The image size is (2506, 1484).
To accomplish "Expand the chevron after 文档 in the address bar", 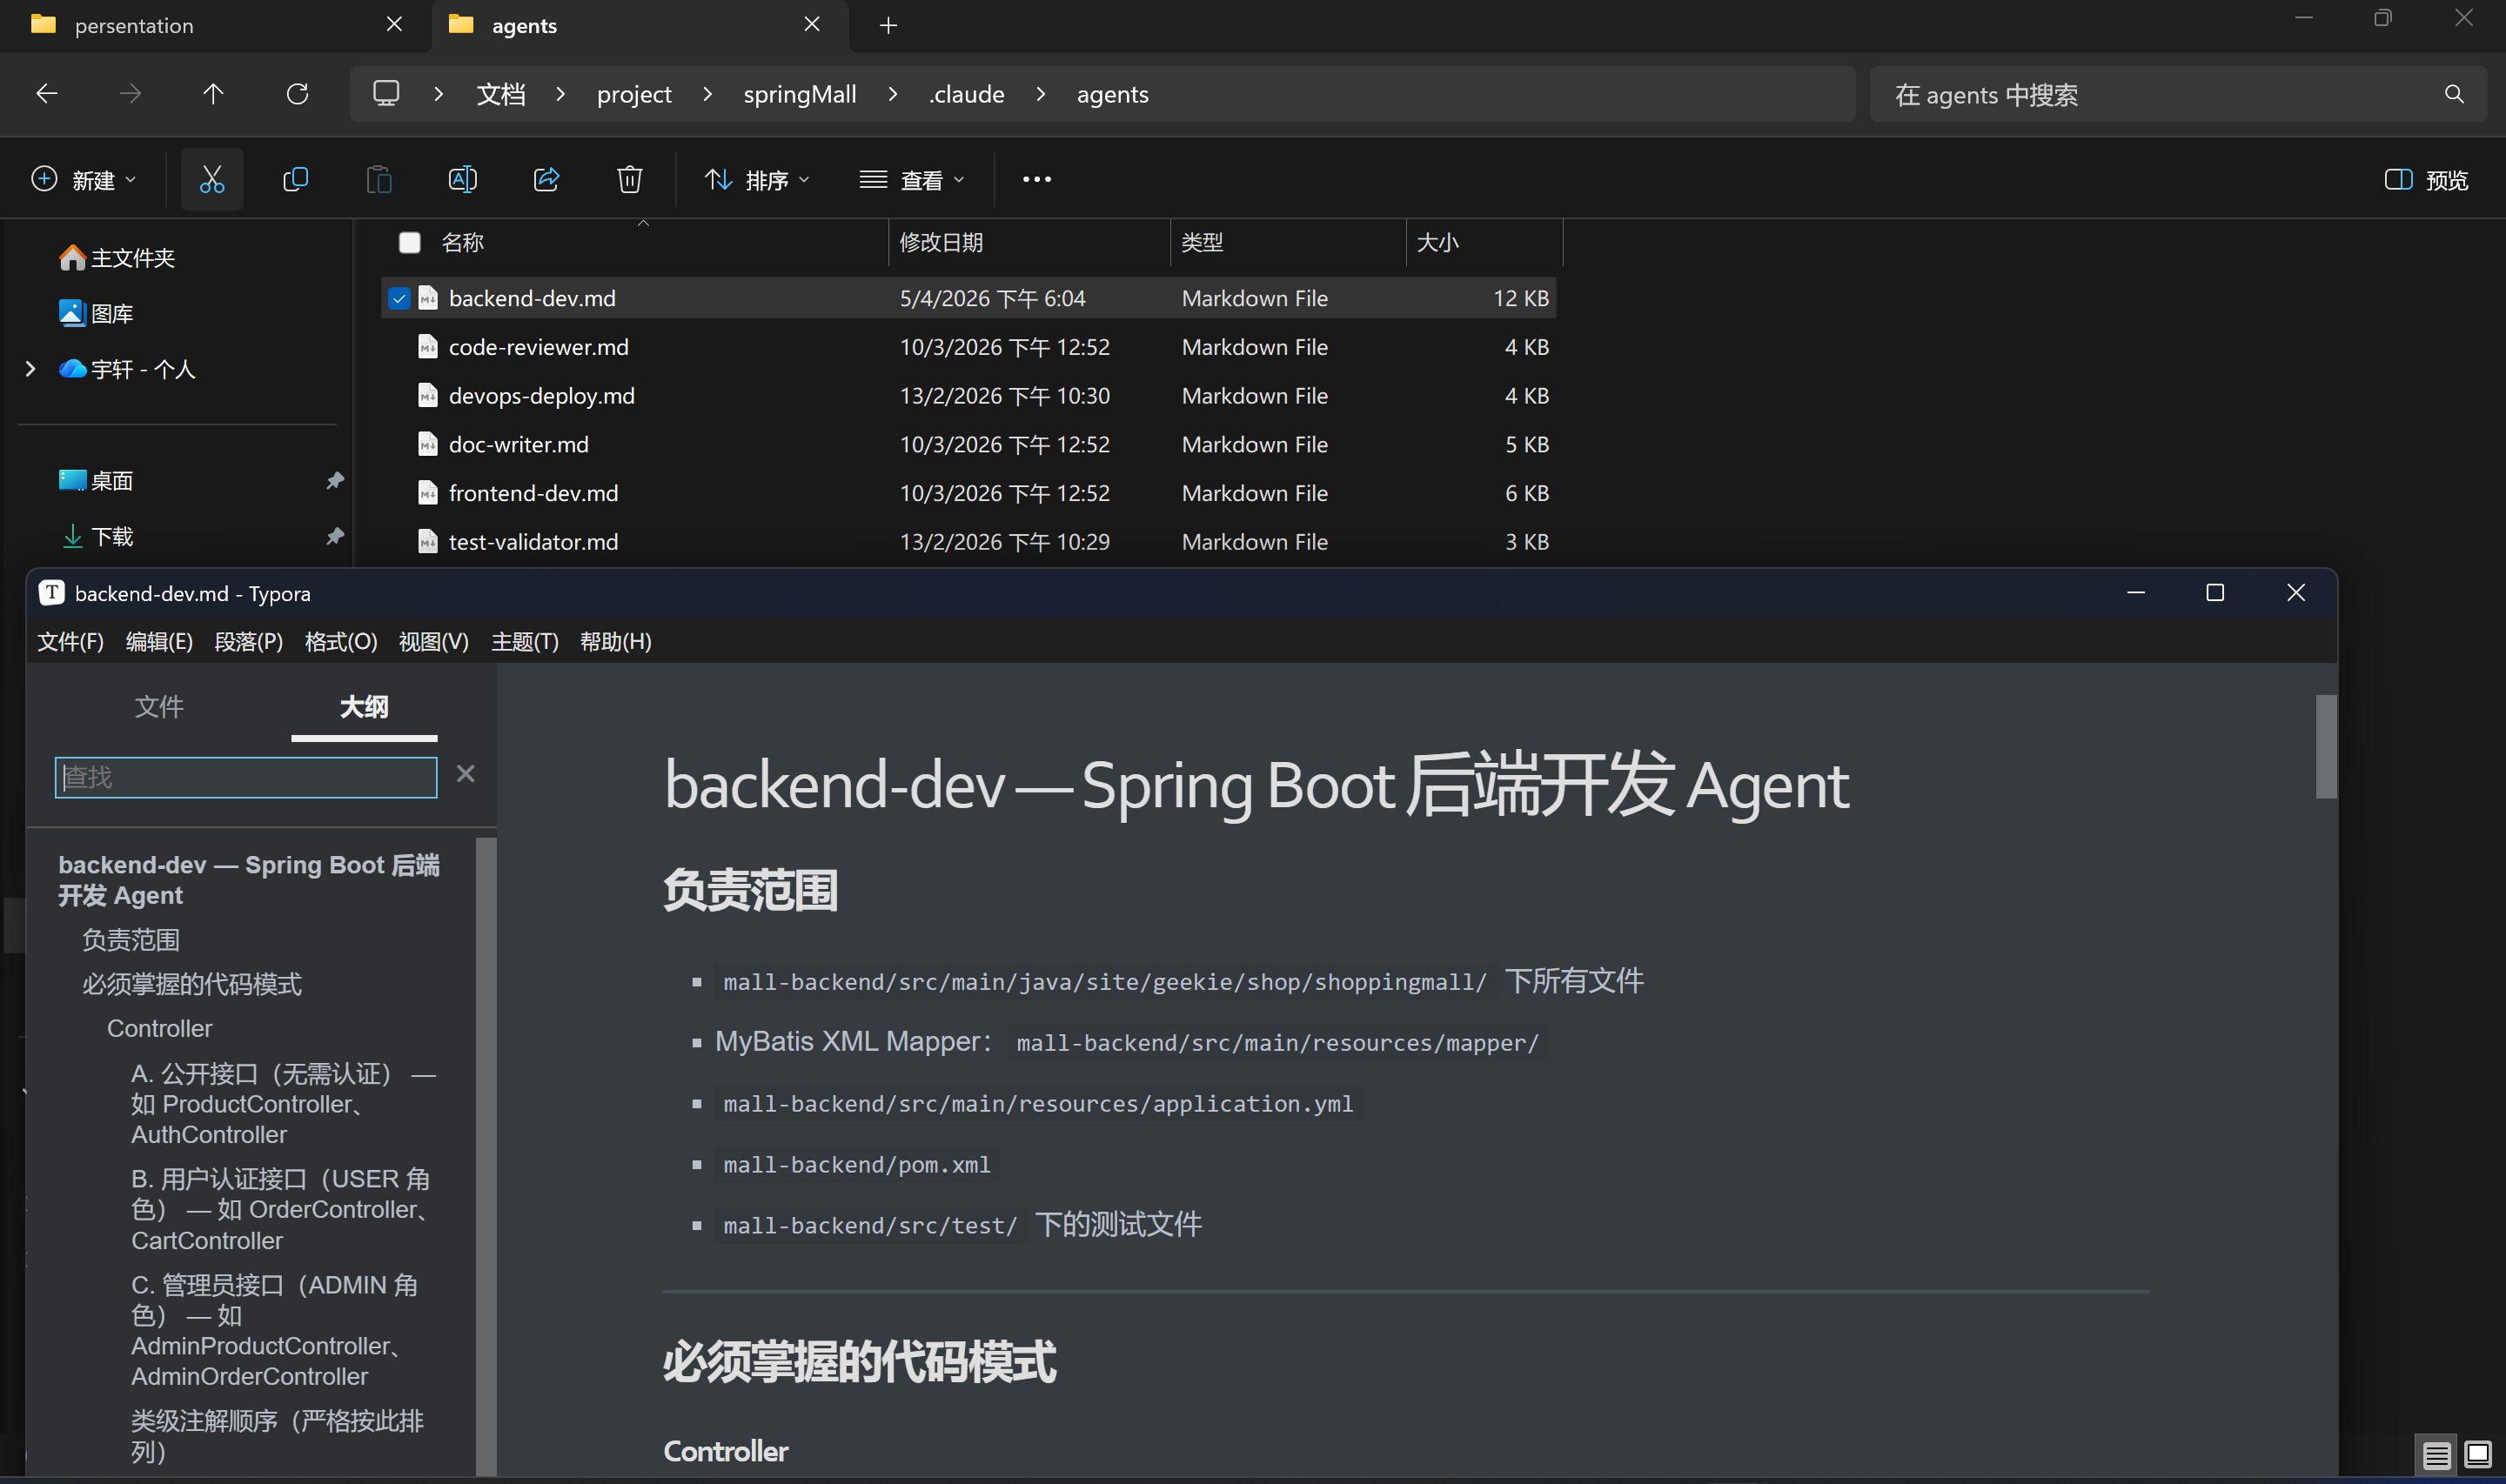I will click(560, 94).
